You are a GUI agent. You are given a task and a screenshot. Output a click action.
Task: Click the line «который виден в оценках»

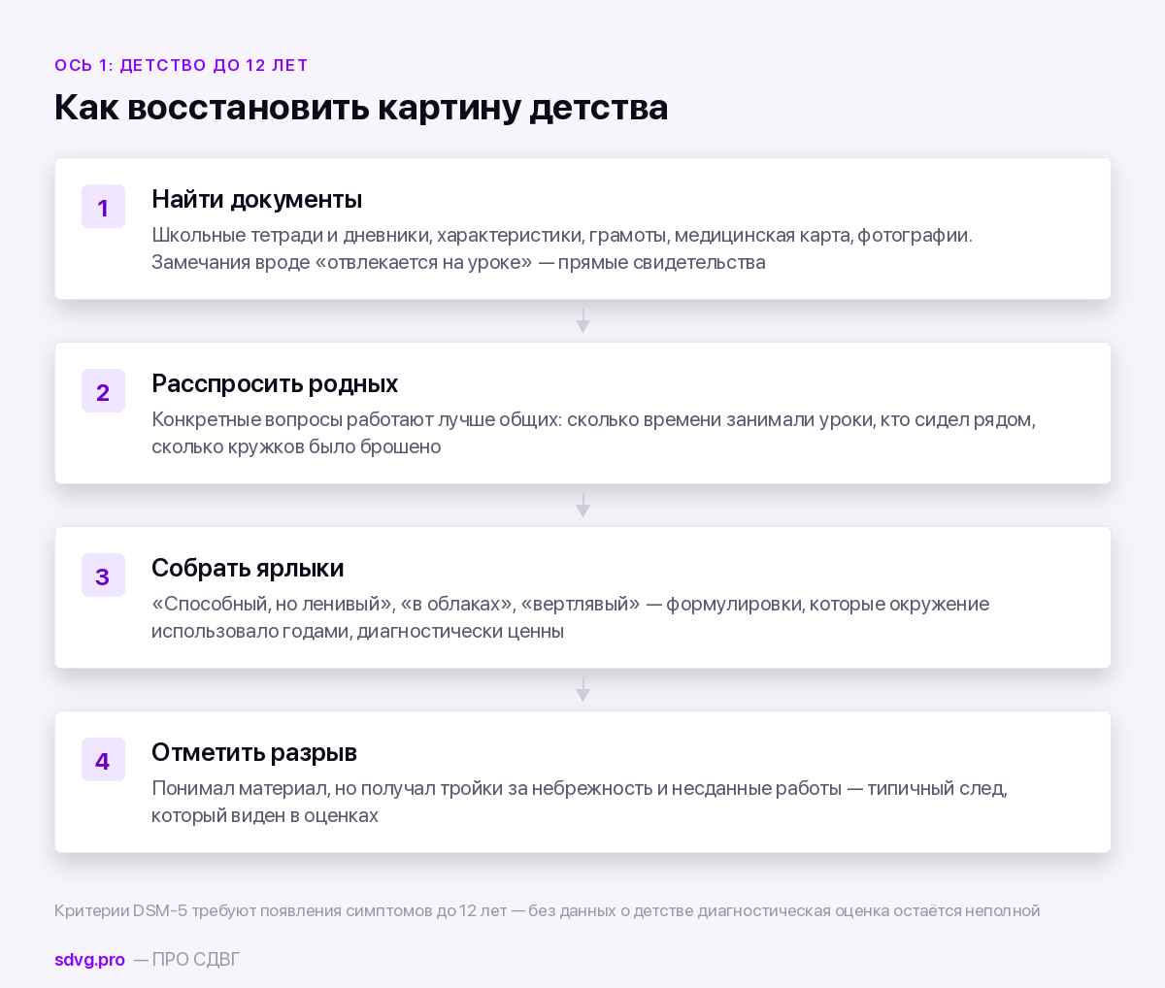(x=265, y=815)
